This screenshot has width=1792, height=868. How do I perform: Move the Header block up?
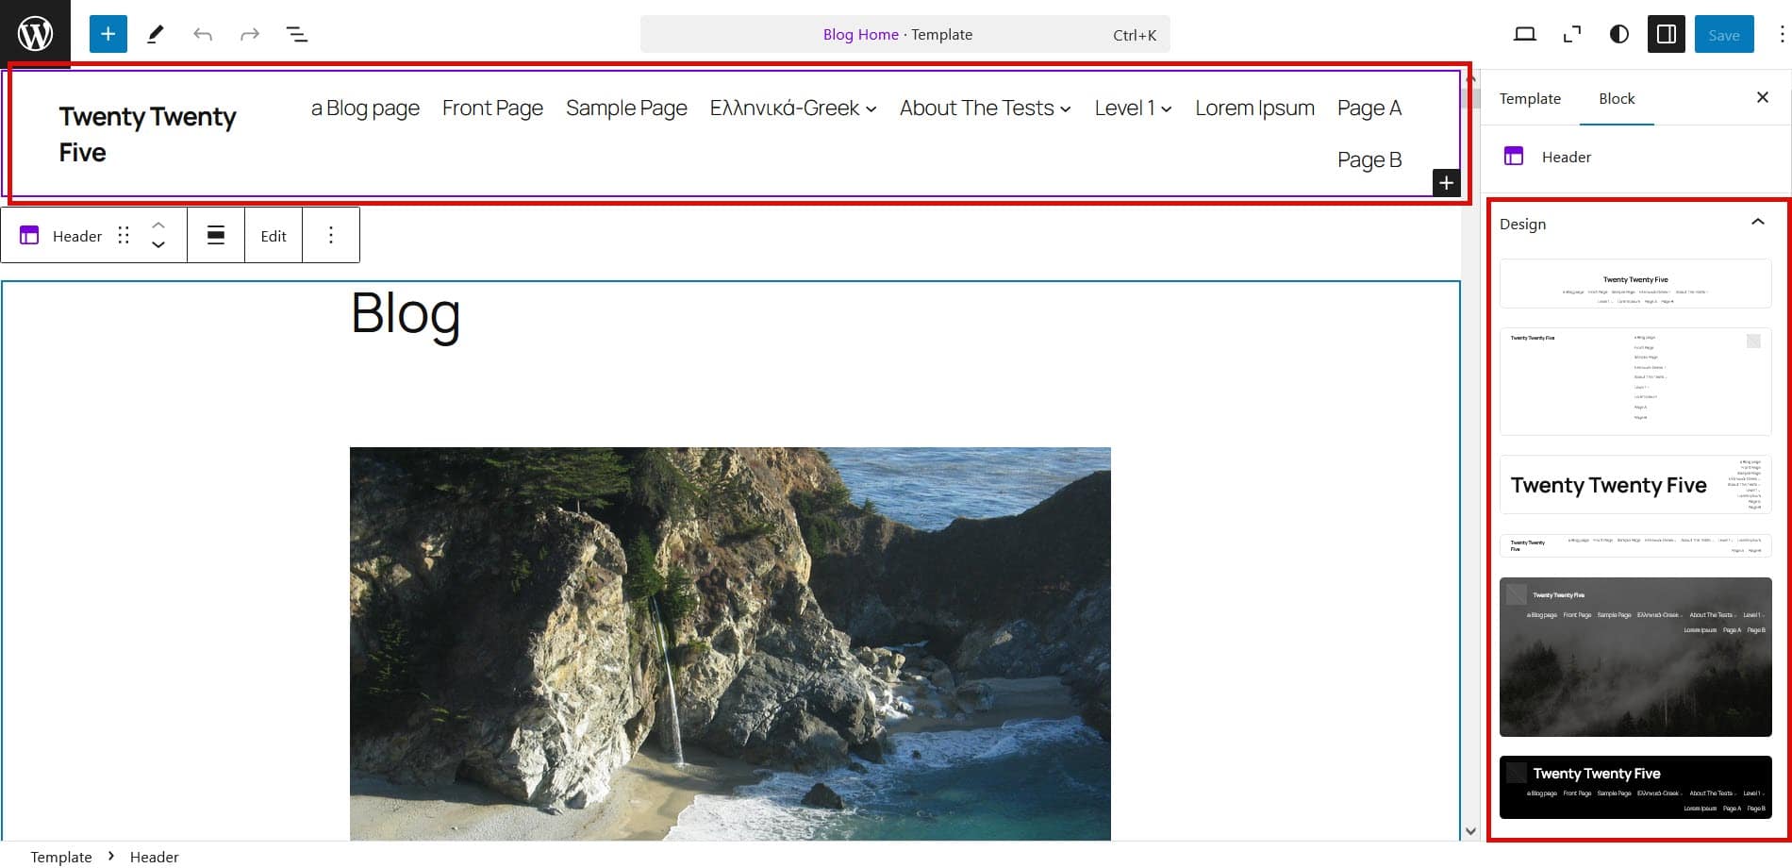(x=158, y=225)
